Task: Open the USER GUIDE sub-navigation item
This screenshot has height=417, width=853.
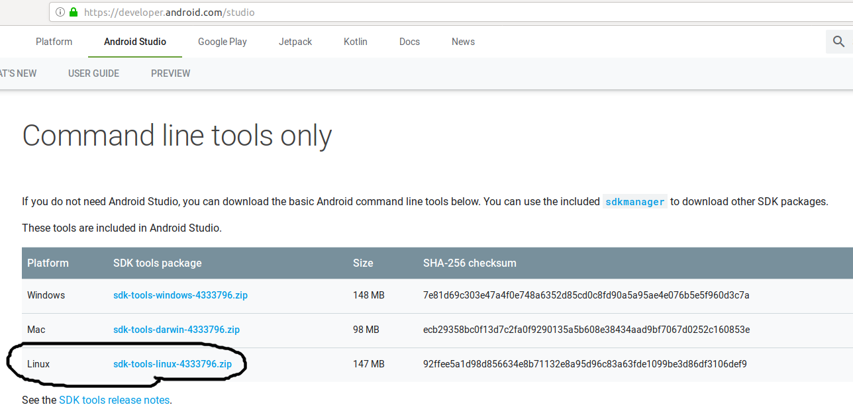Action: coord(93,73)
